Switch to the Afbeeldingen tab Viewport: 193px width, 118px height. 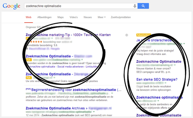click(44, 17)
